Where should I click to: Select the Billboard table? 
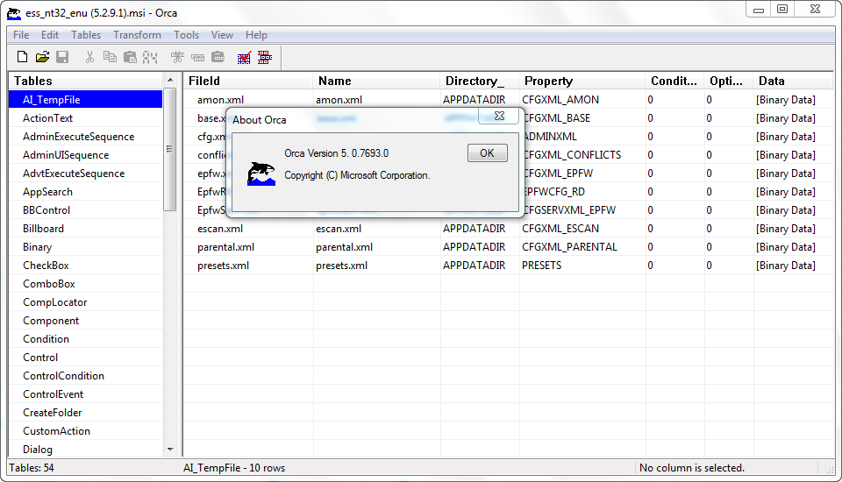[x=85, y=229]
